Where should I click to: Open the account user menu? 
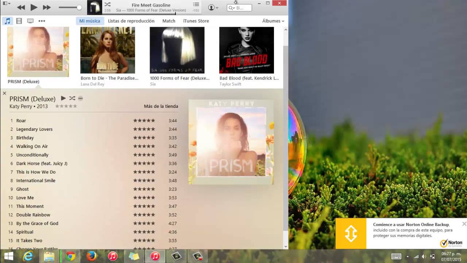[x=213, y=7]
